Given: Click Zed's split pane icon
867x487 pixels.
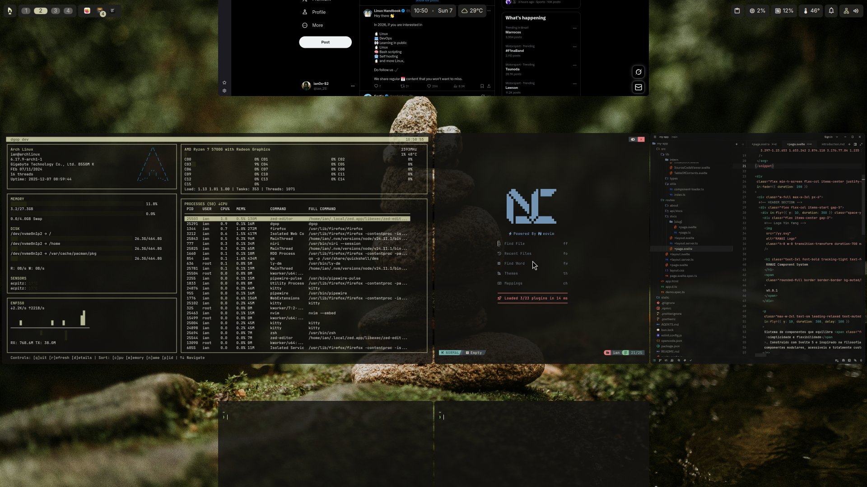Looking at the screenshot, I should point(855,144).
